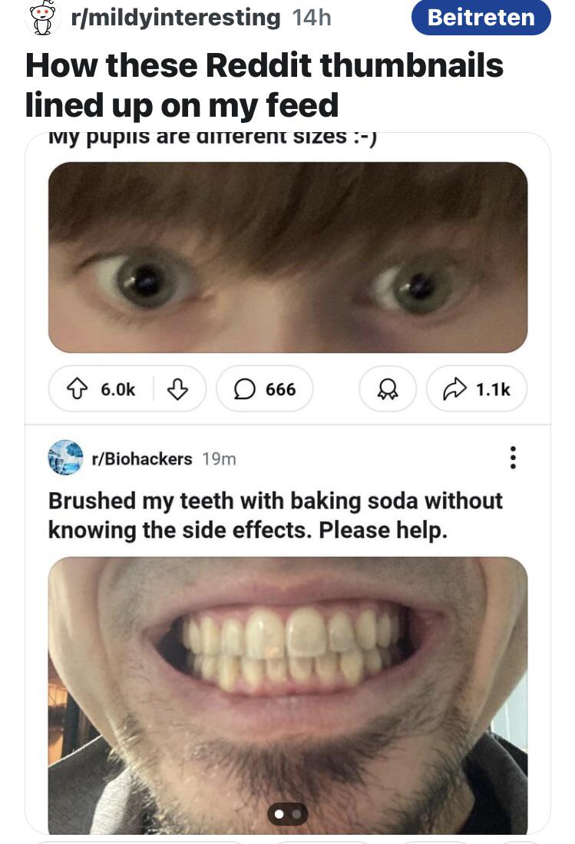Open the three-dot options menu for Biohackers post
Viewport: 575px width, 844px height.
[x=513, y=458]
